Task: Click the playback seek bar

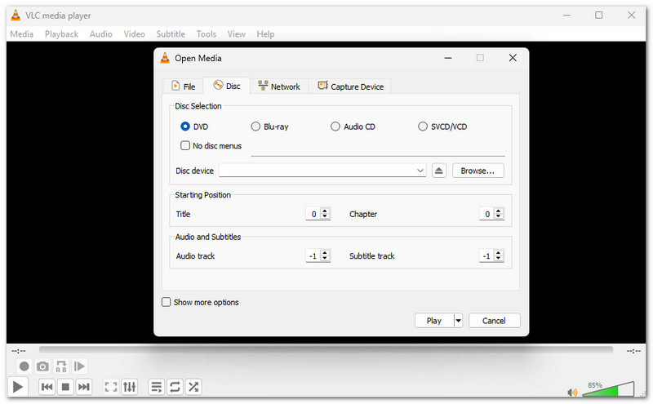Action: 326,349
